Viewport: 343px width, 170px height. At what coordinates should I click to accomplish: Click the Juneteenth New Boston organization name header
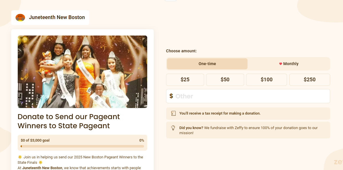(x=57, y=17)
